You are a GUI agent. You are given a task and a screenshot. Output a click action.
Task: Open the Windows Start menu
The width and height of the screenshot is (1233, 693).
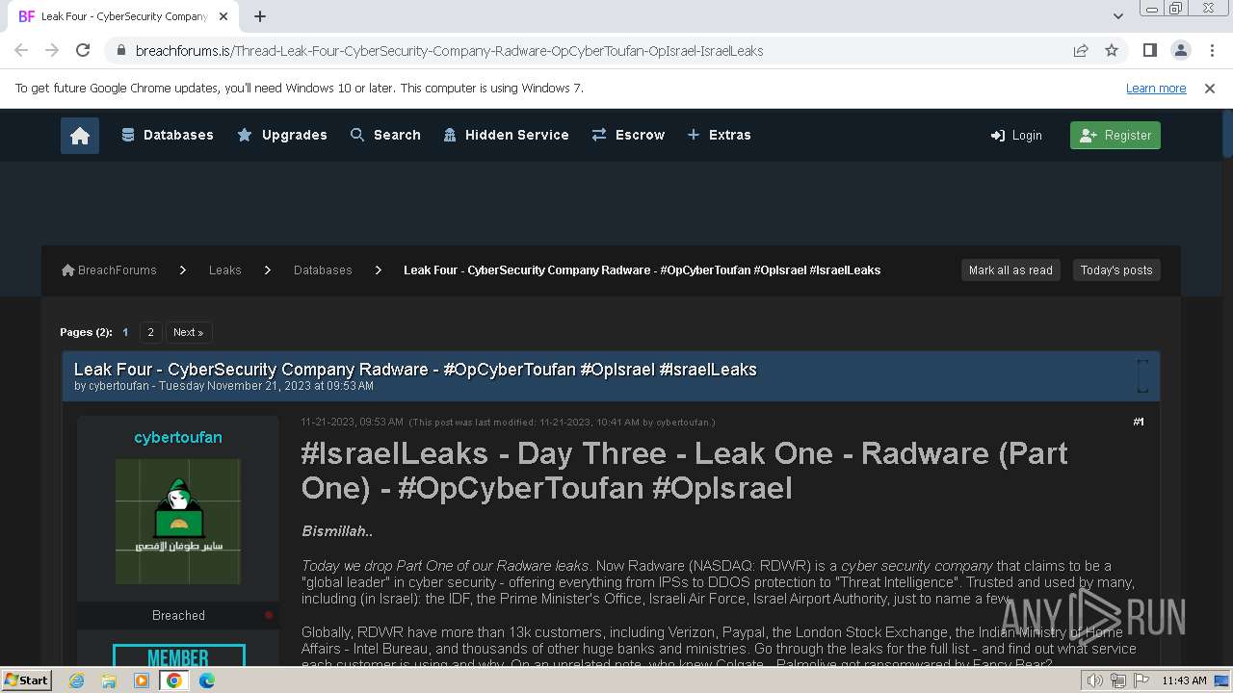click(x=27, y=680)
